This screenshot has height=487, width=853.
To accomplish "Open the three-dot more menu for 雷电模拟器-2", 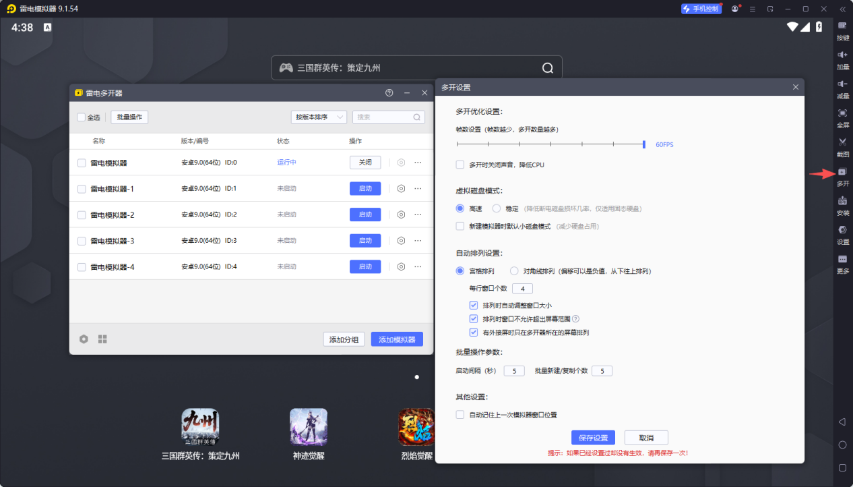I will (418, 214).
